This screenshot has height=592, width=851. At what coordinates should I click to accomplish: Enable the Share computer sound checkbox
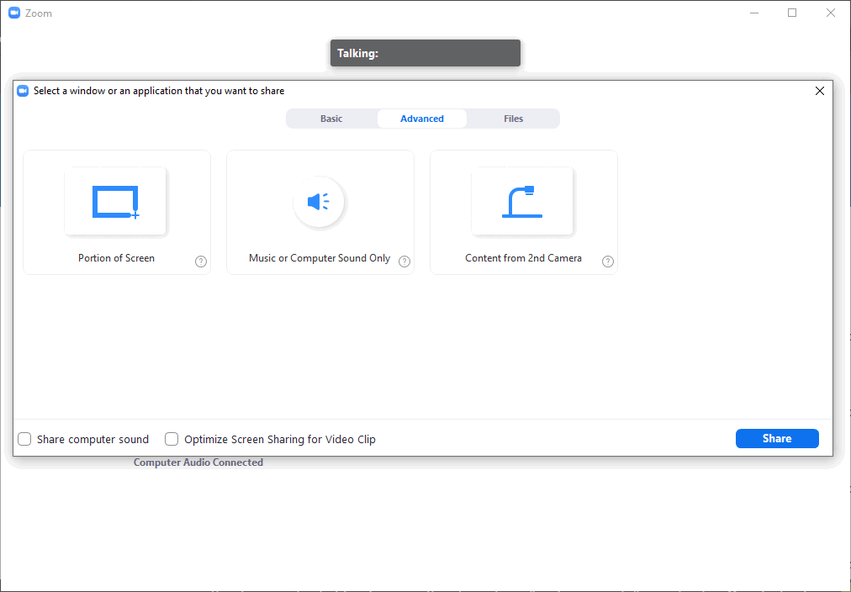click(x=24, y=438)
